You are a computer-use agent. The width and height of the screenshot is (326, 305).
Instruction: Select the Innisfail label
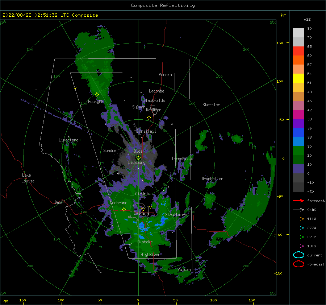tap(146, 131)
